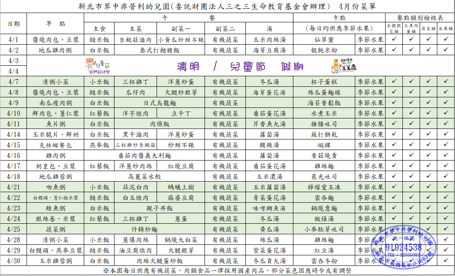
Task: Click the 4/1 checkmark under 全穀根莖類
Action: 394,39
